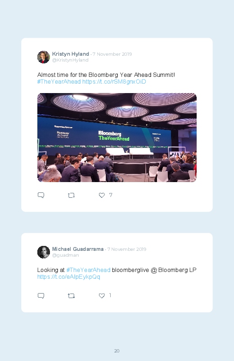Click the retweet icon on Kristyn Hyland's tweet

(71, 196)
